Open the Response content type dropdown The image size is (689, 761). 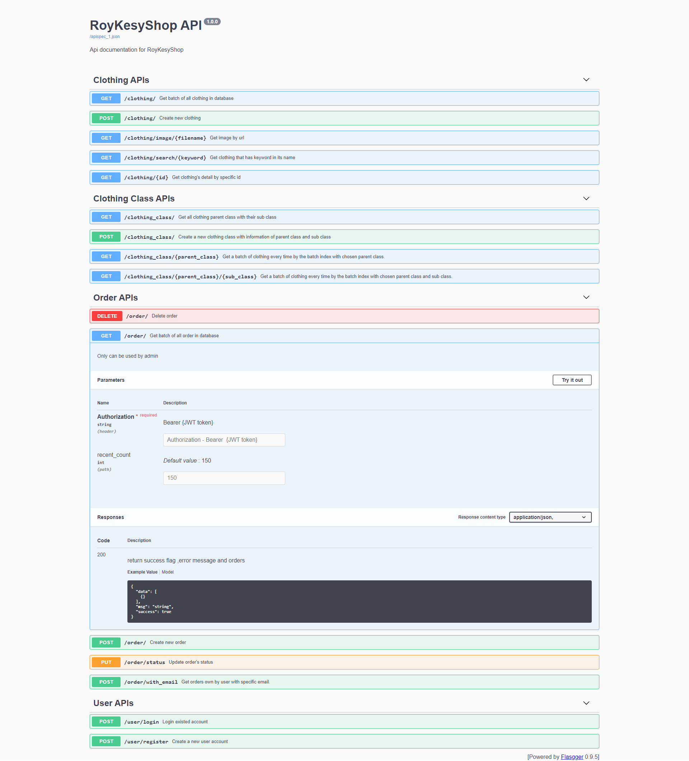point(550,517)
